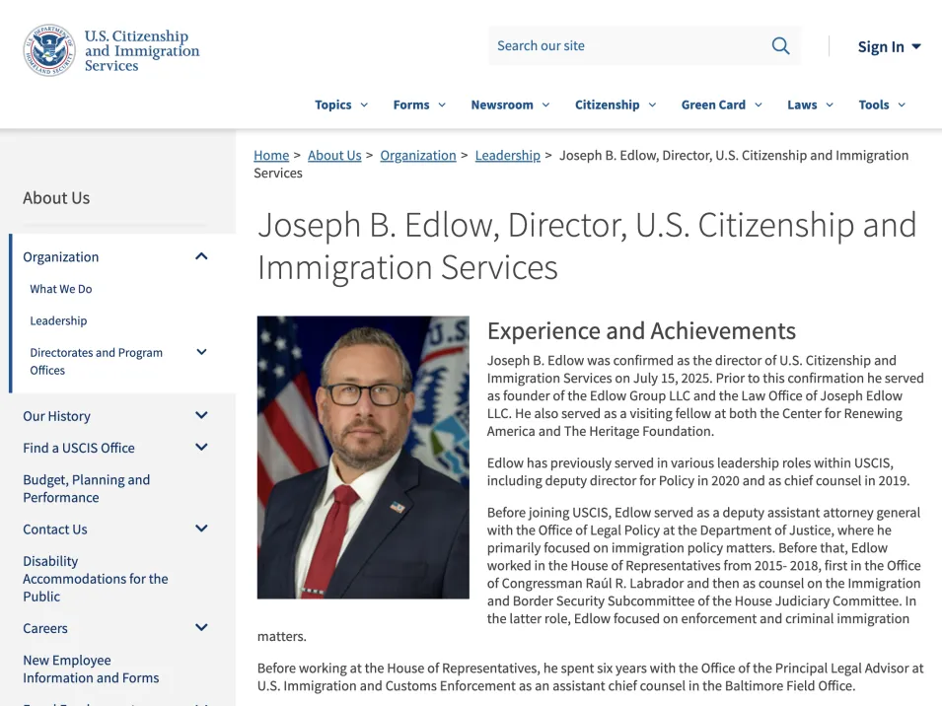942x706 pixels.
Task: Open the Green Card menu
Action: tap(721, 106)
